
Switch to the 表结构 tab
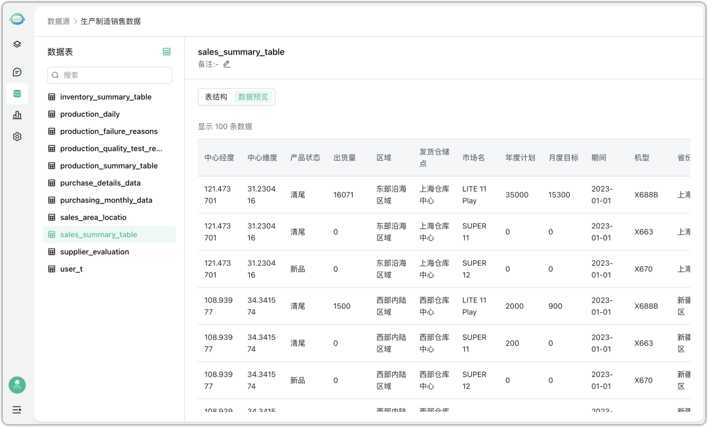point(216,96)
